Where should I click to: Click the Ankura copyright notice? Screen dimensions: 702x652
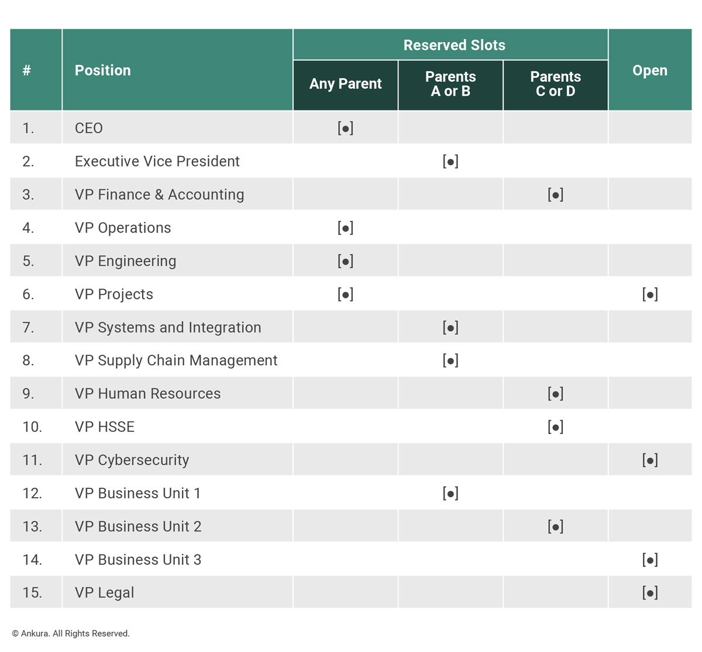[x=71, y=633]
